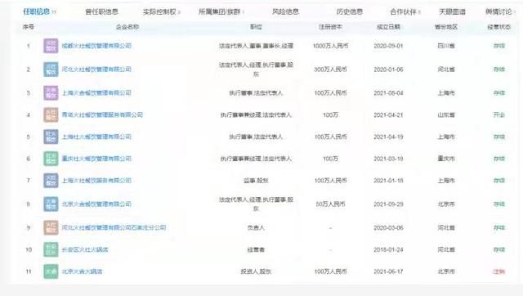
Task: Click the 注册资本 column header
Action: click(330, 27)
